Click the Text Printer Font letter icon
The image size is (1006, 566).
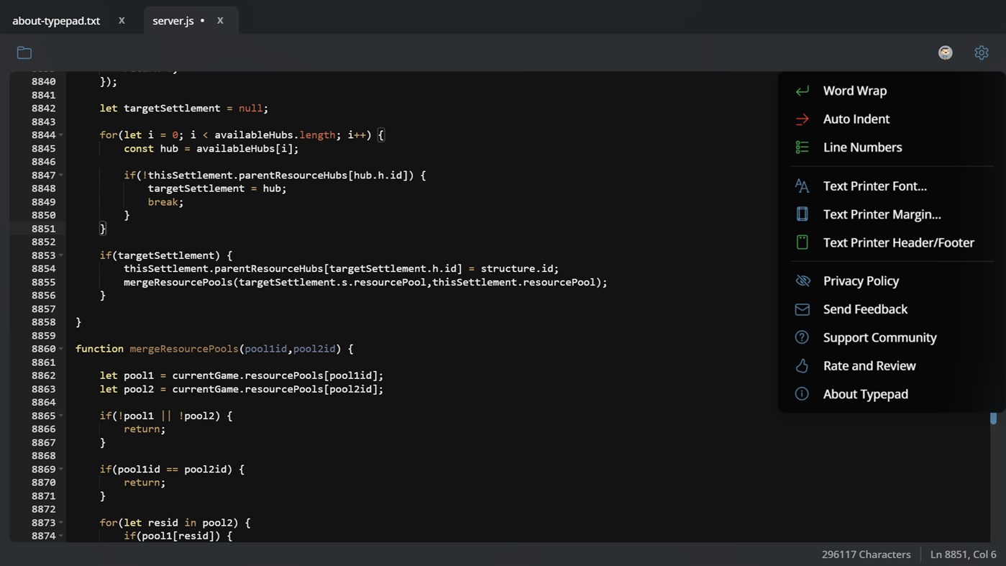[x=802, y=186]
